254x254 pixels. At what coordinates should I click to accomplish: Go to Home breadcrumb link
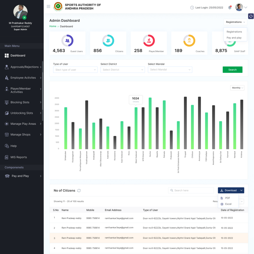(x=53, y=26)
